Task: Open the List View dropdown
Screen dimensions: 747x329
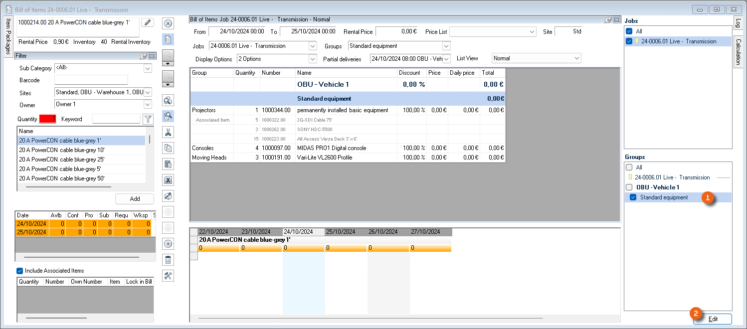Action: point(577,58)
